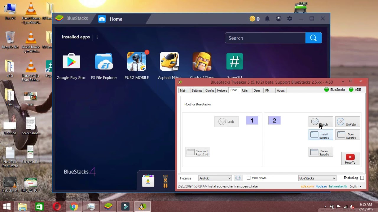This screenshot has width=378, height=212.
Task: Open BlueStacks account profile icon
Action: click(278, 19)
